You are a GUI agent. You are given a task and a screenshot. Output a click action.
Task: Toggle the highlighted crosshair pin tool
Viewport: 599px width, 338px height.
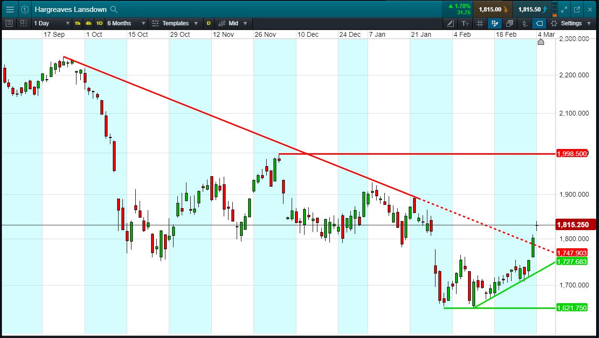(495, 23)
